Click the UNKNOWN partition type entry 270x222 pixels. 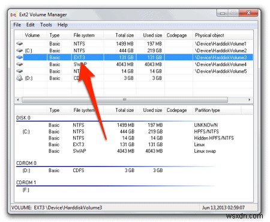coord(206,125)
